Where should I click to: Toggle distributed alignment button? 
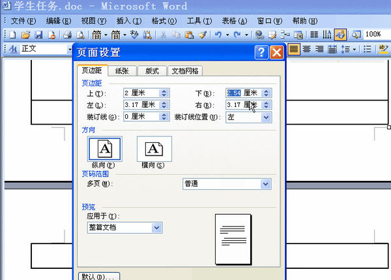pyautogui.click(x=332, y=49)
